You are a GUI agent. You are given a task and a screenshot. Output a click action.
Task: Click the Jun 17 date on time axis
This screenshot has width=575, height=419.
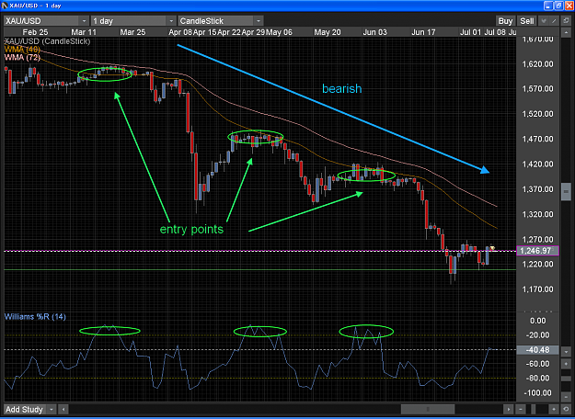(423, 32)
